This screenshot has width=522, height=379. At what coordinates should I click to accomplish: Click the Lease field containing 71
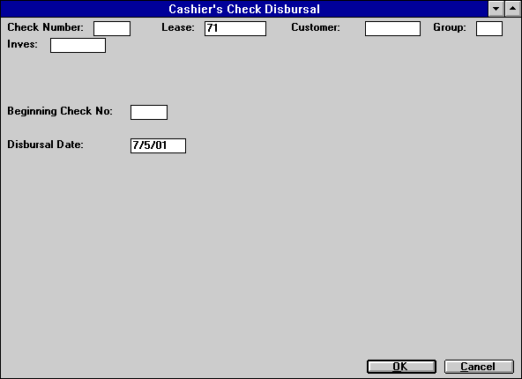click(x=235, y=28)
